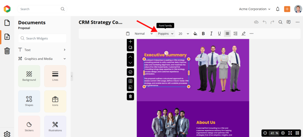303x137 pixels.
Task: Move section down with the arrow
Action: (x=130, y=63)
